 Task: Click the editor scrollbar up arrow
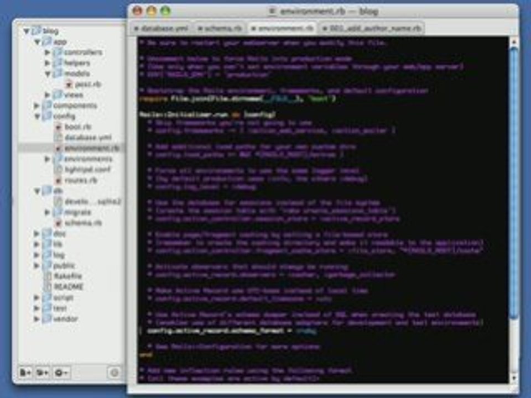(x=514, y=42)
